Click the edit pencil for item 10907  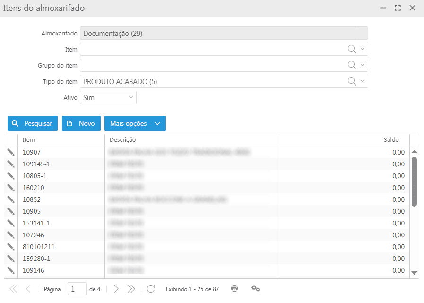[x=10, y=152]
